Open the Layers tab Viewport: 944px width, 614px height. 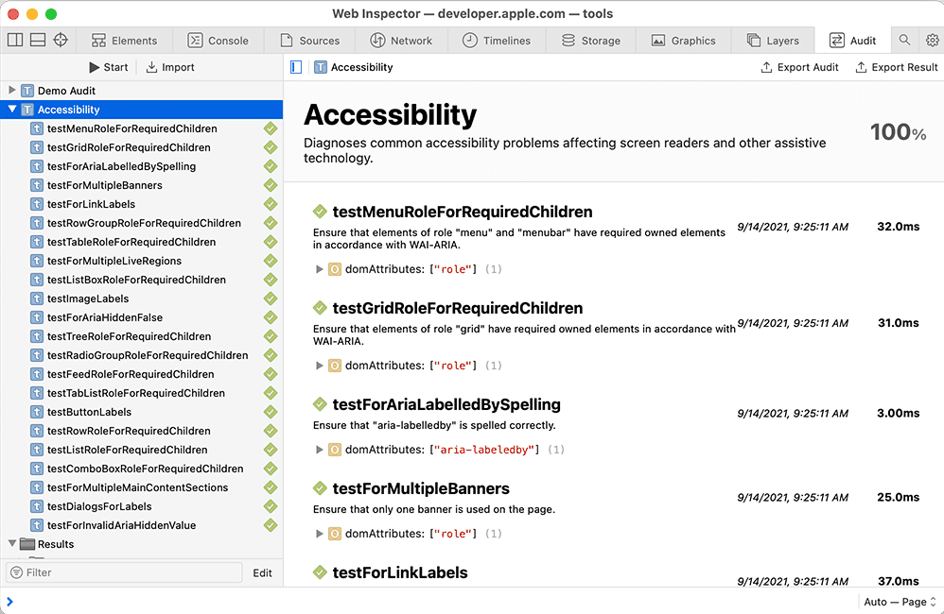point(773,41)
